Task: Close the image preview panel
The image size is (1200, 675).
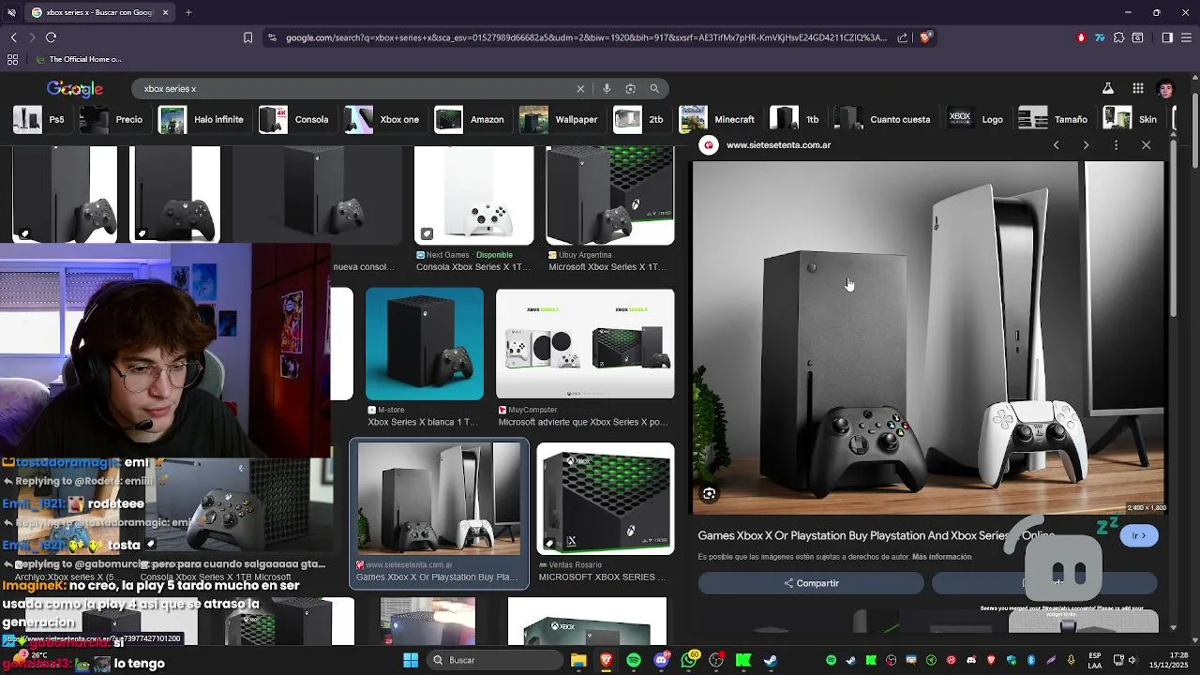Action: (x=1146, y=145)
